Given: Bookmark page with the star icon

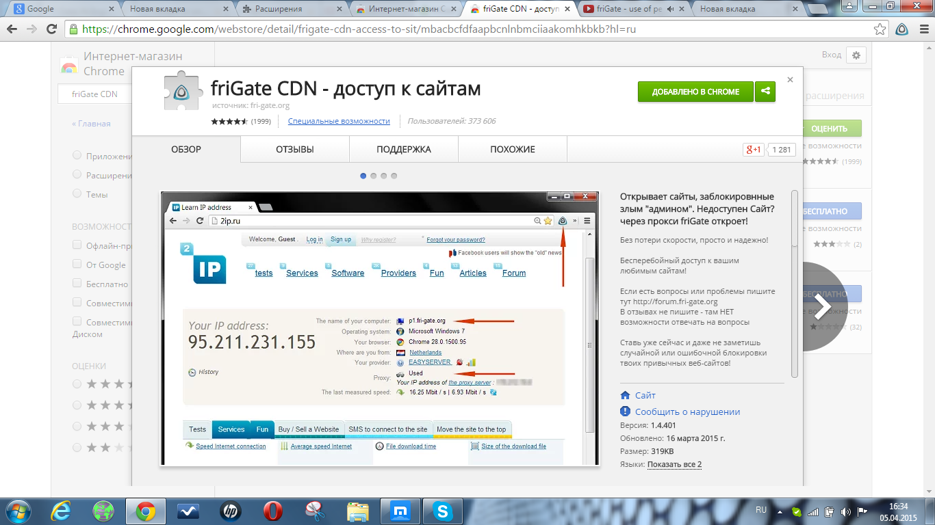Looking at the screenshot, I should 880,29.
